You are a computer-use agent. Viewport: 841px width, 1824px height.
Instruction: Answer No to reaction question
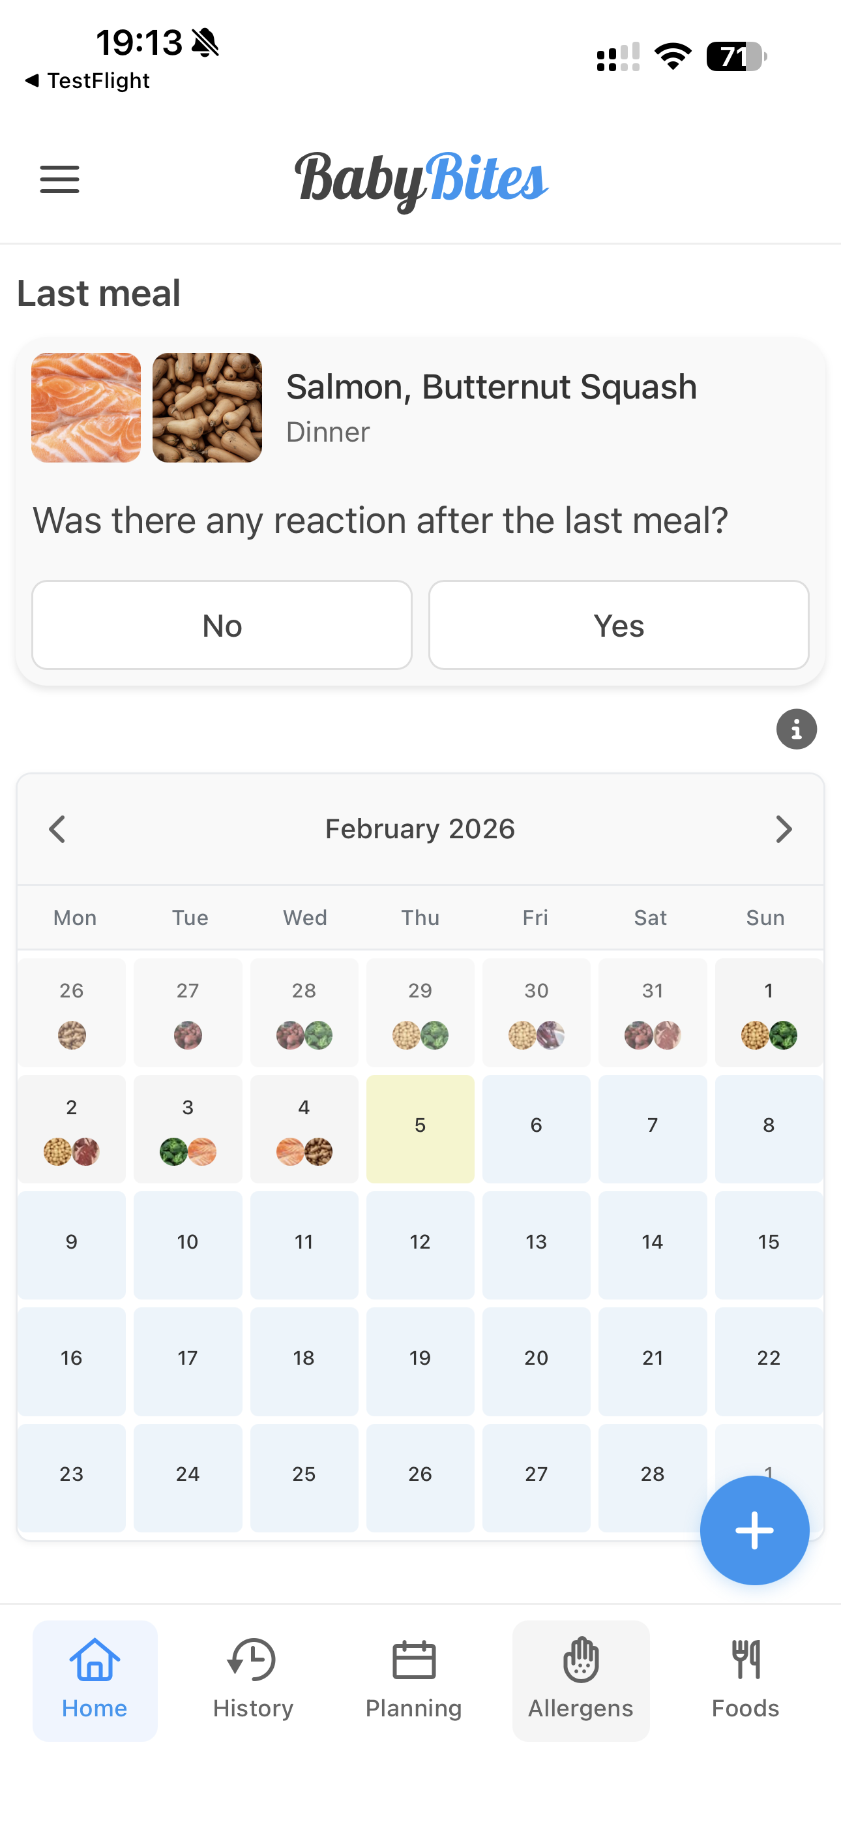click(222, 625)
